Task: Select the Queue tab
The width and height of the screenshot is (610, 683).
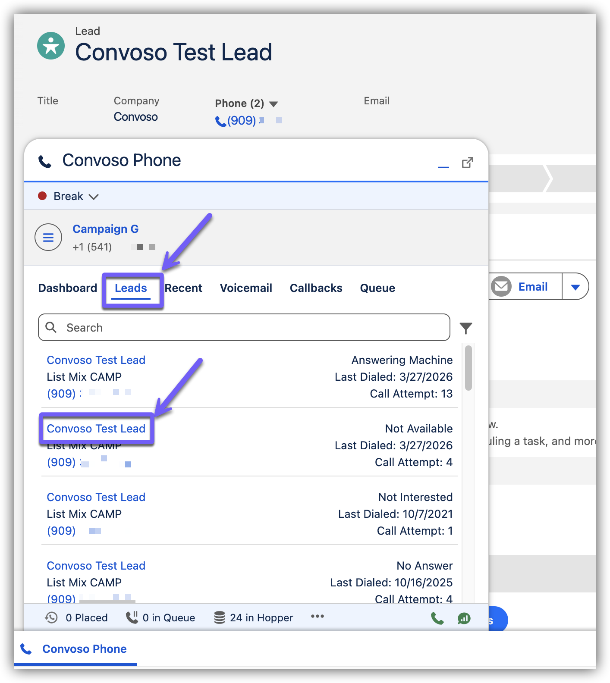Action: click(x=377, y=288)
